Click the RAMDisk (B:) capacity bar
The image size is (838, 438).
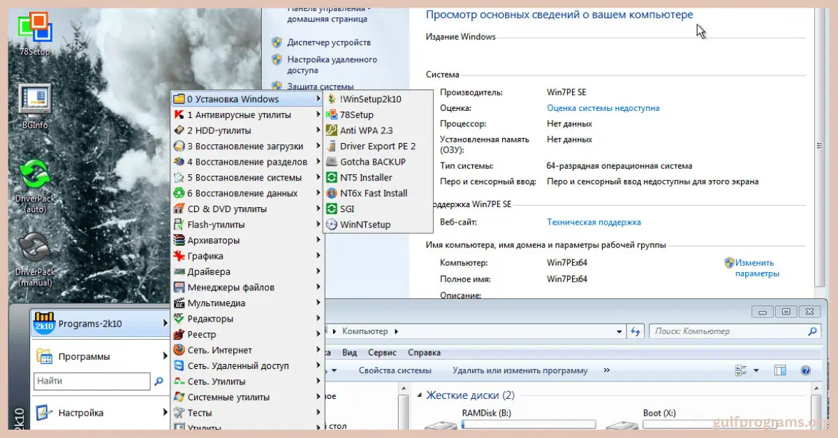(528, 424)
